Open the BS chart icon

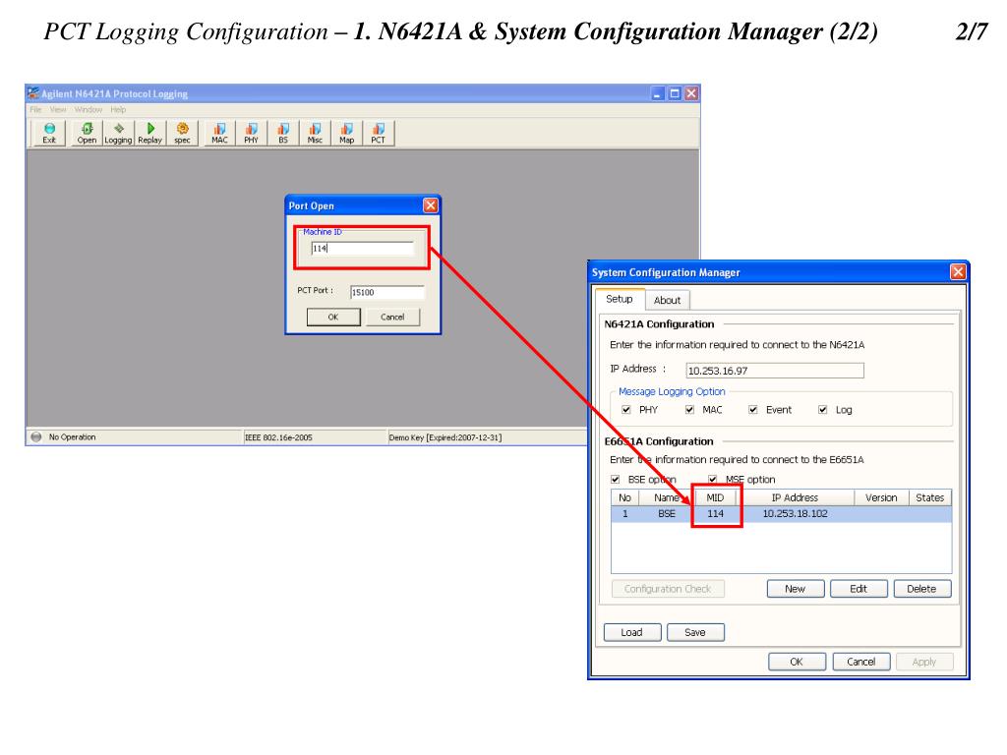coord(283,133)
